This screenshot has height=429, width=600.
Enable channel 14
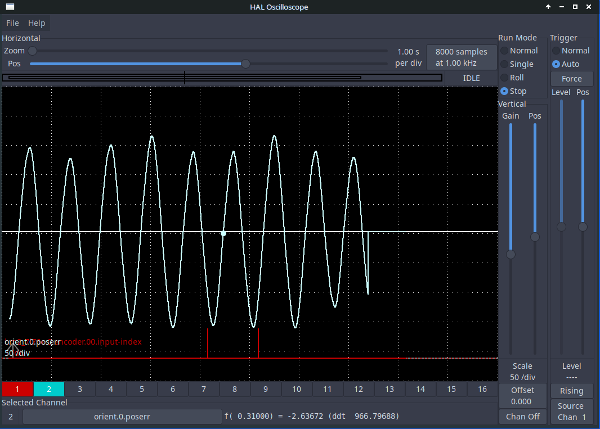pos(420,389)
